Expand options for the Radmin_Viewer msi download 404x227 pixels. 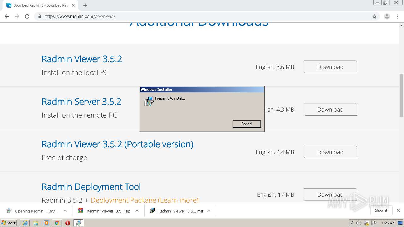coord(209,211)
